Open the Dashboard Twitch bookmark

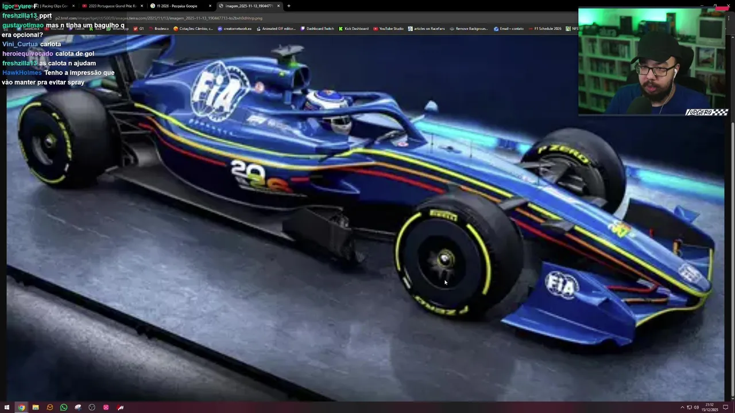(x=317, y=29)
